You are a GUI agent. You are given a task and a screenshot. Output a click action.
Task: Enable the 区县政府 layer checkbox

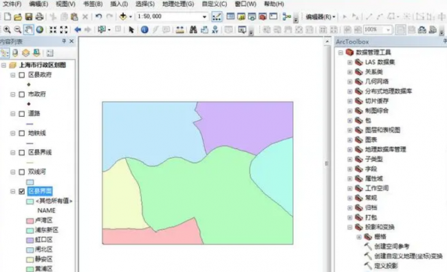[x=22, y=75]
